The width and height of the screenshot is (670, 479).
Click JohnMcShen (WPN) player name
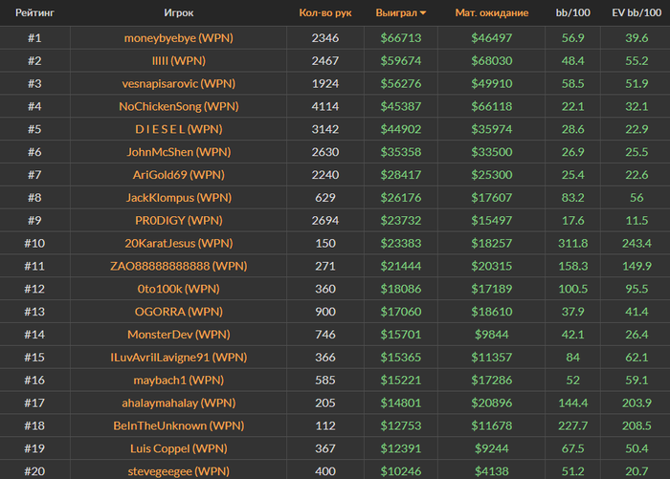tap(178, 152)
